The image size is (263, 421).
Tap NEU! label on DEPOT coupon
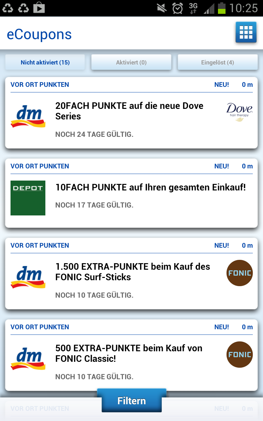click(222, 166)
